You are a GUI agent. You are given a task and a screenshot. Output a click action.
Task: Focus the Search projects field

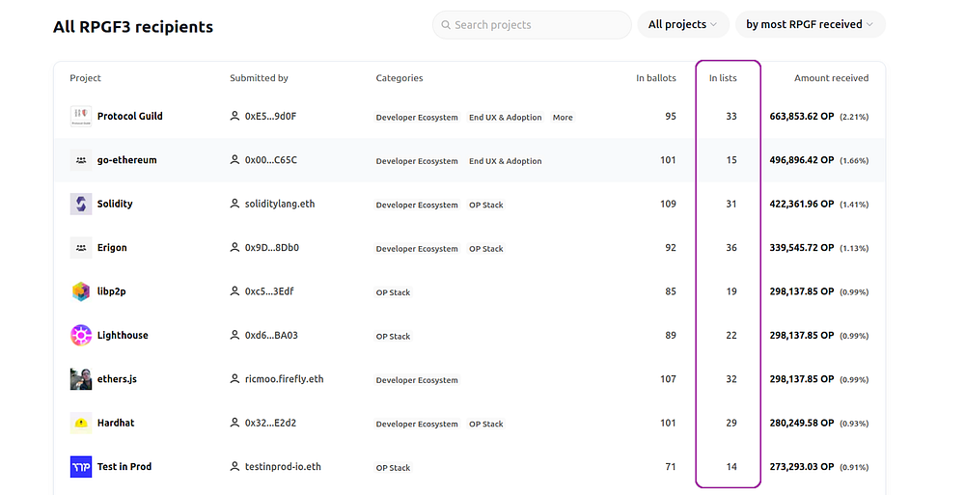pos(532,25)
